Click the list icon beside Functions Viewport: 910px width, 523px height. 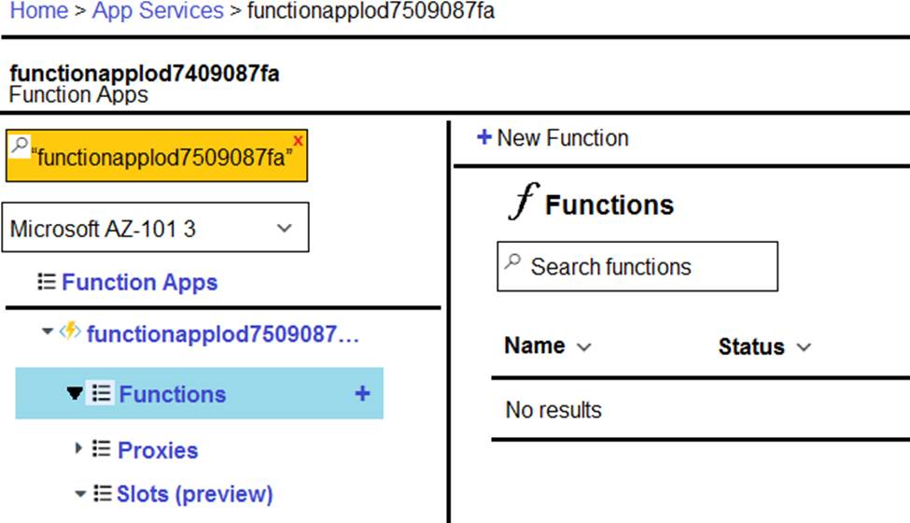click(99, 394)
